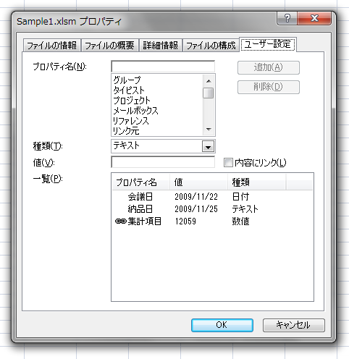Select the 納品日 property row
Viewport: 349px width, 359px height.
pos(212,208)
